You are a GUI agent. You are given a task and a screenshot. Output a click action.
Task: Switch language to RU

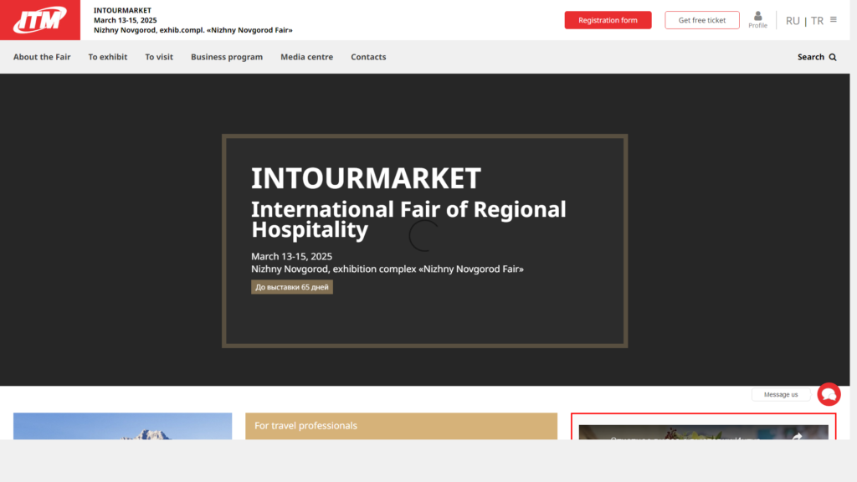[793, 21]
